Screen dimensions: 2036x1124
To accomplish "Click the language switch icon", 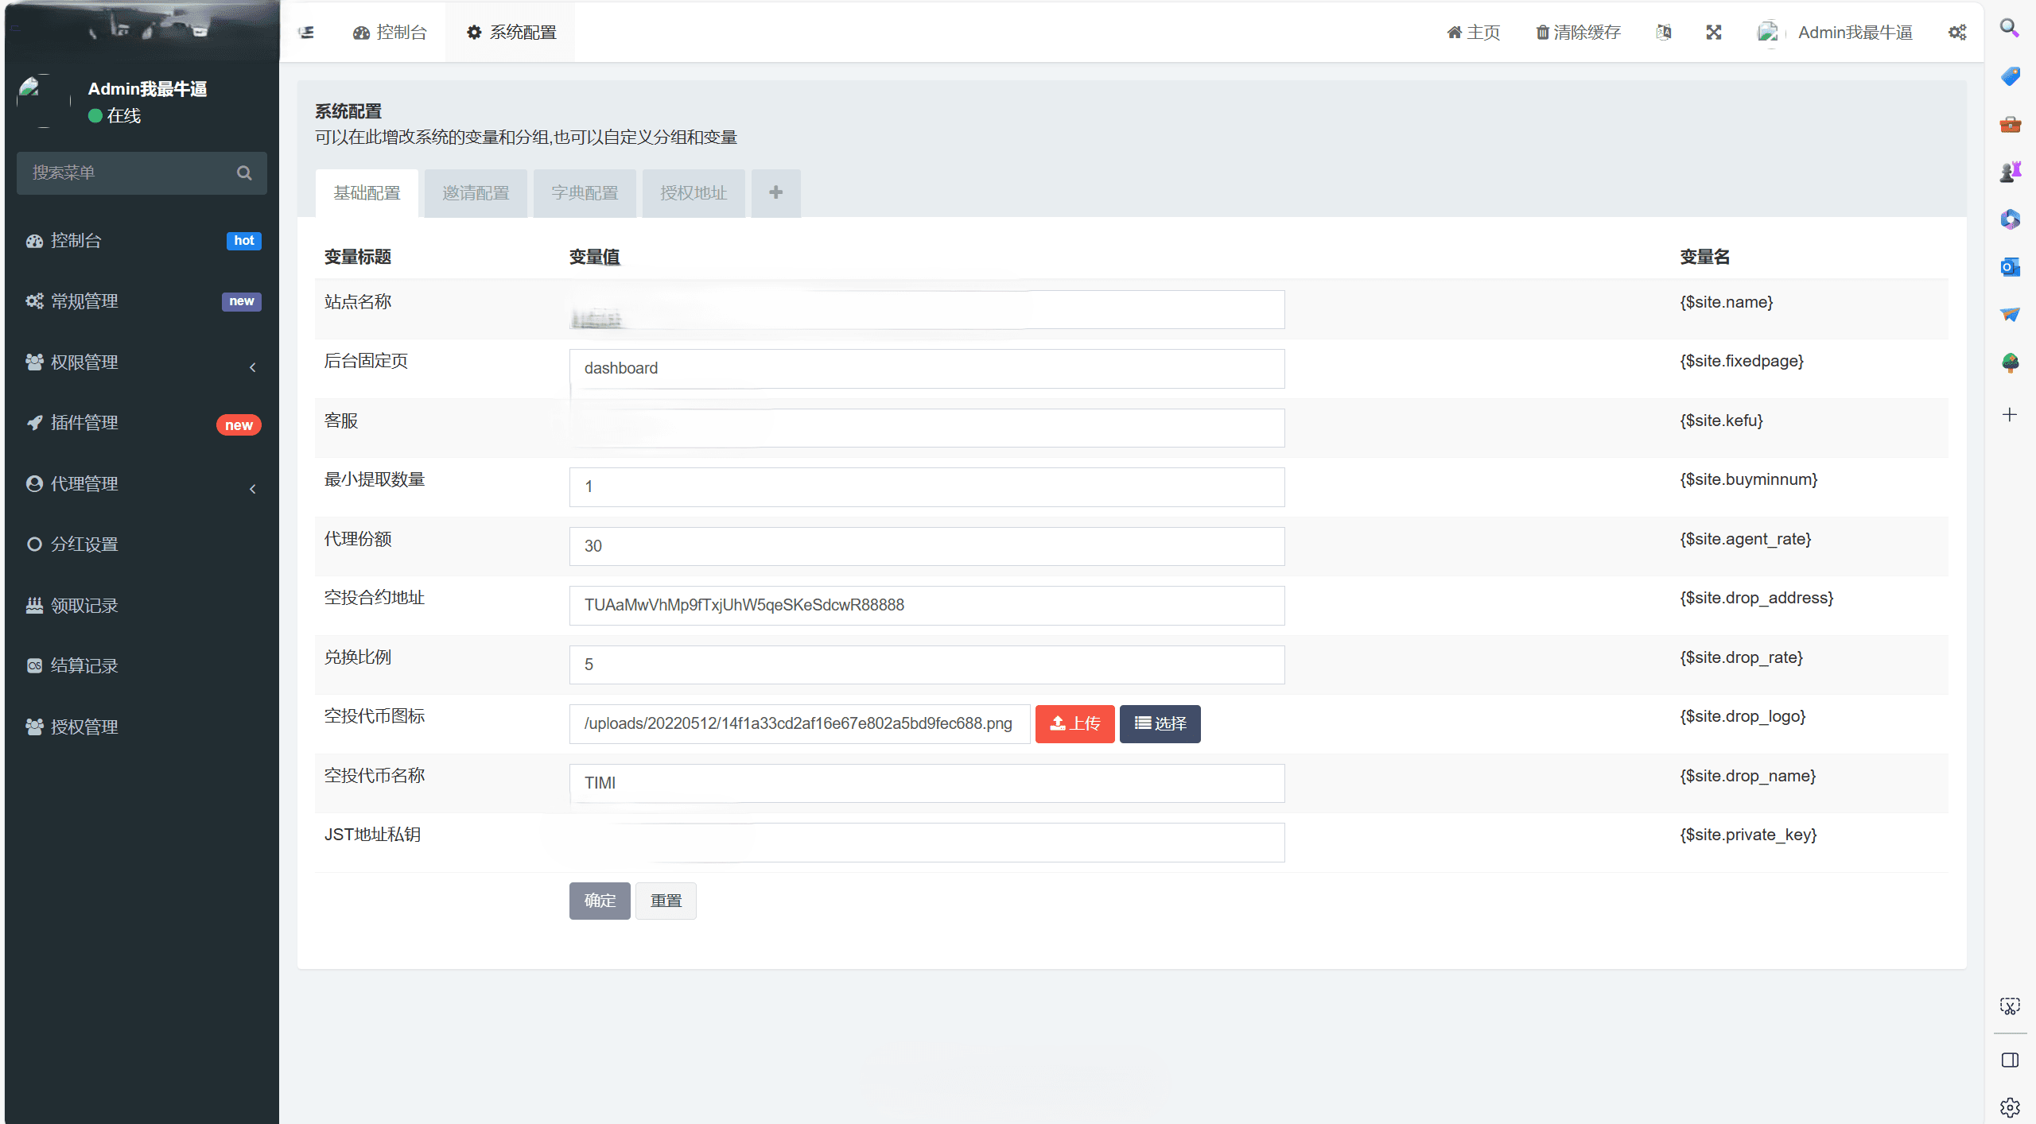I will [x=1663, y=33].
